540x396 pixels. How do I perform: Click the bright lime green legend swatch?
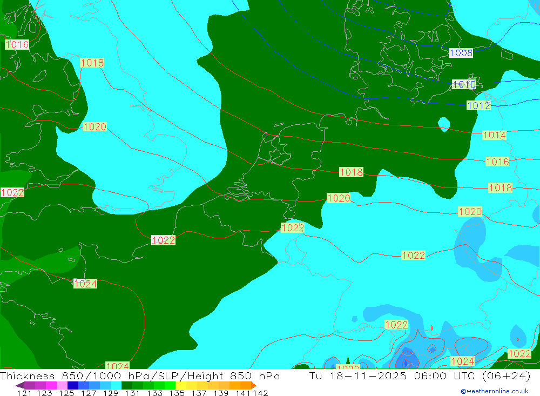[x=170, y=385]
